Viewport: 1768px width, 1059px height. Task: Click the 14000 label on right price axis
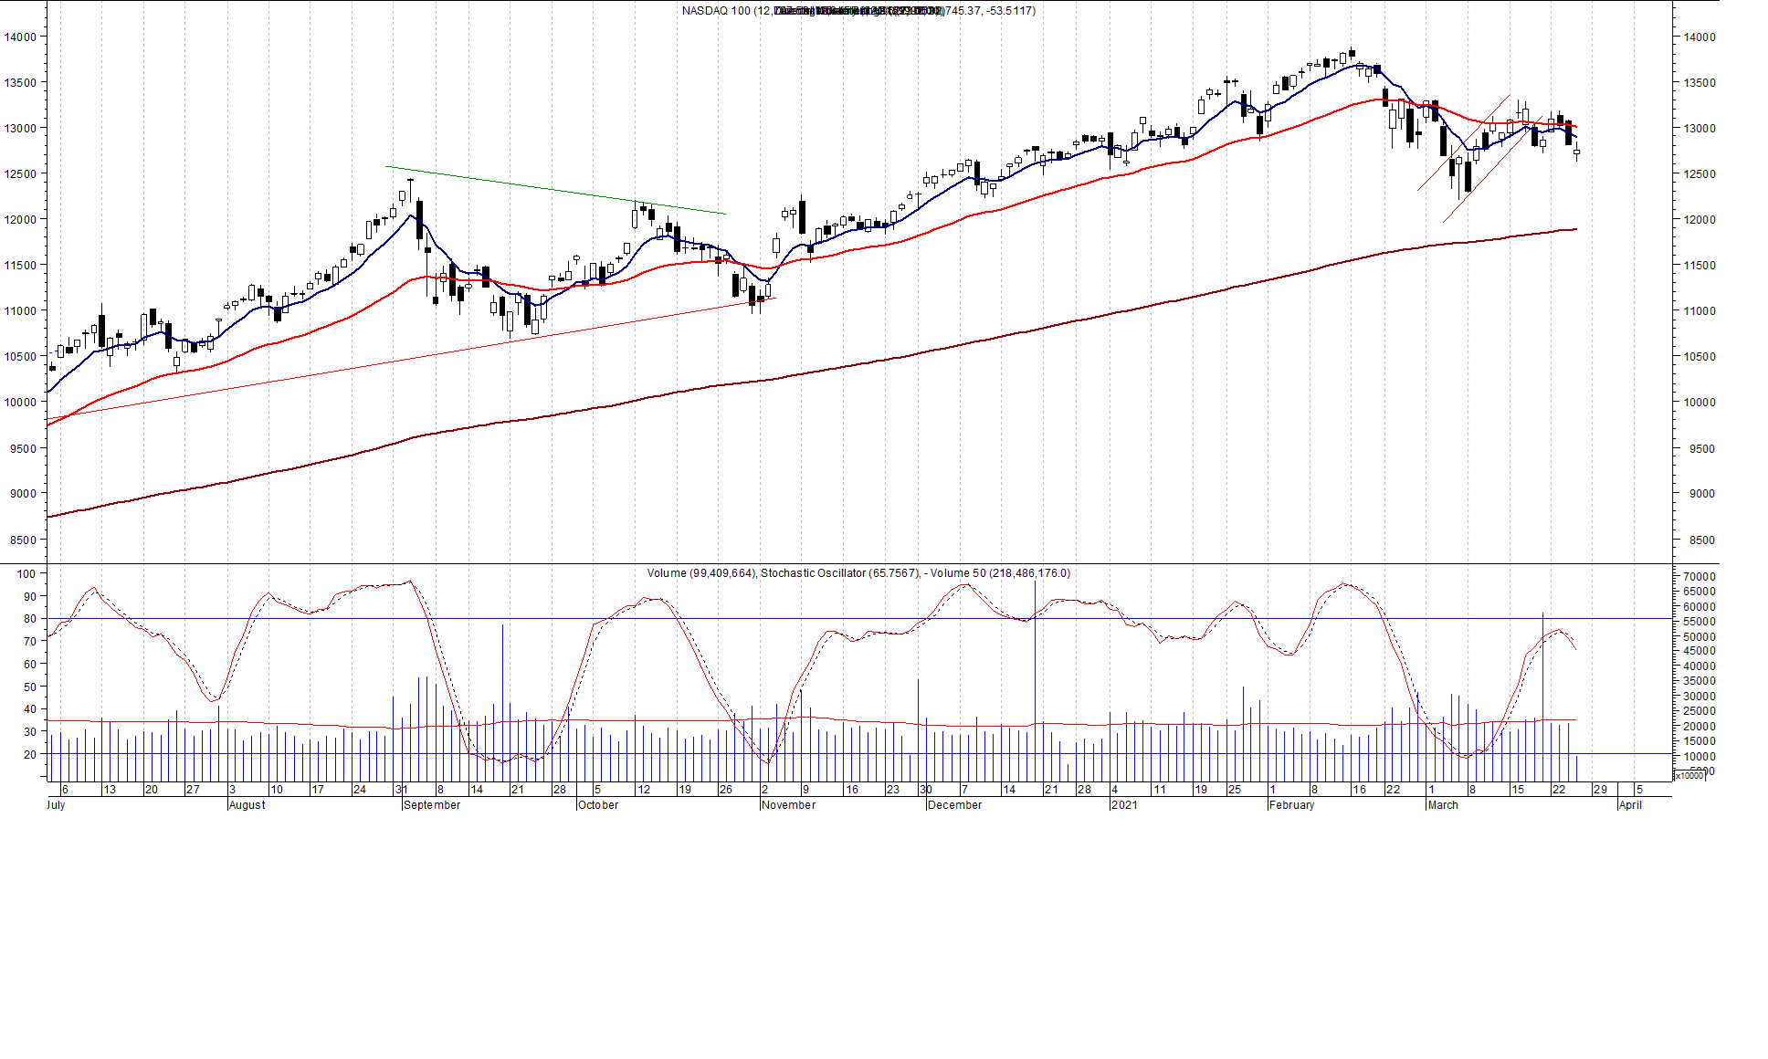[1700, 37]
